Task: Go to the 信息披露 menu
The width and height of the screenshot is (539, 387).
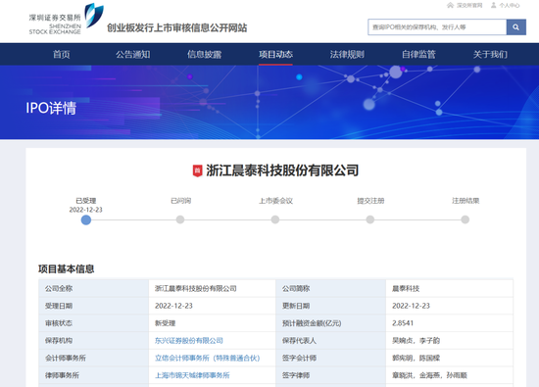Action: click(204, 54)
